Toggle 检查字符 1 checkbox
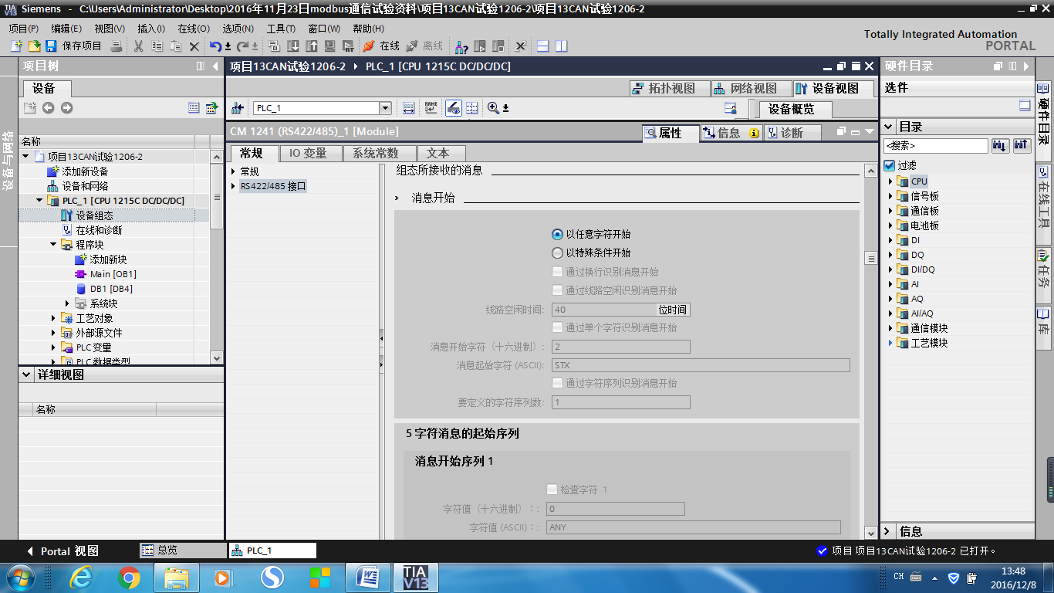Image resolution: width=1054 pixels, height=593 pixels. click(552, 490)
